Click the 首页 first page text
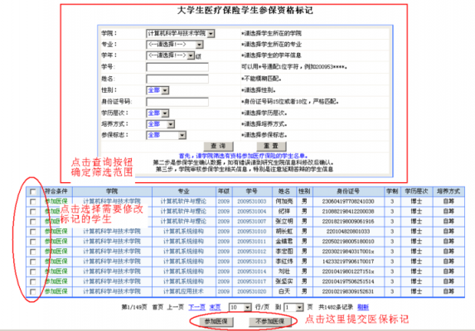The width and height of the screenshot is (475, 331). (158, 308)
